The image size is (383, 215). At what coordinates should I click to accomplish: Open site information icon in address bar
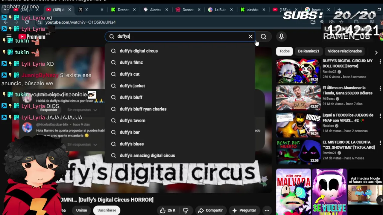click(39, 22)
